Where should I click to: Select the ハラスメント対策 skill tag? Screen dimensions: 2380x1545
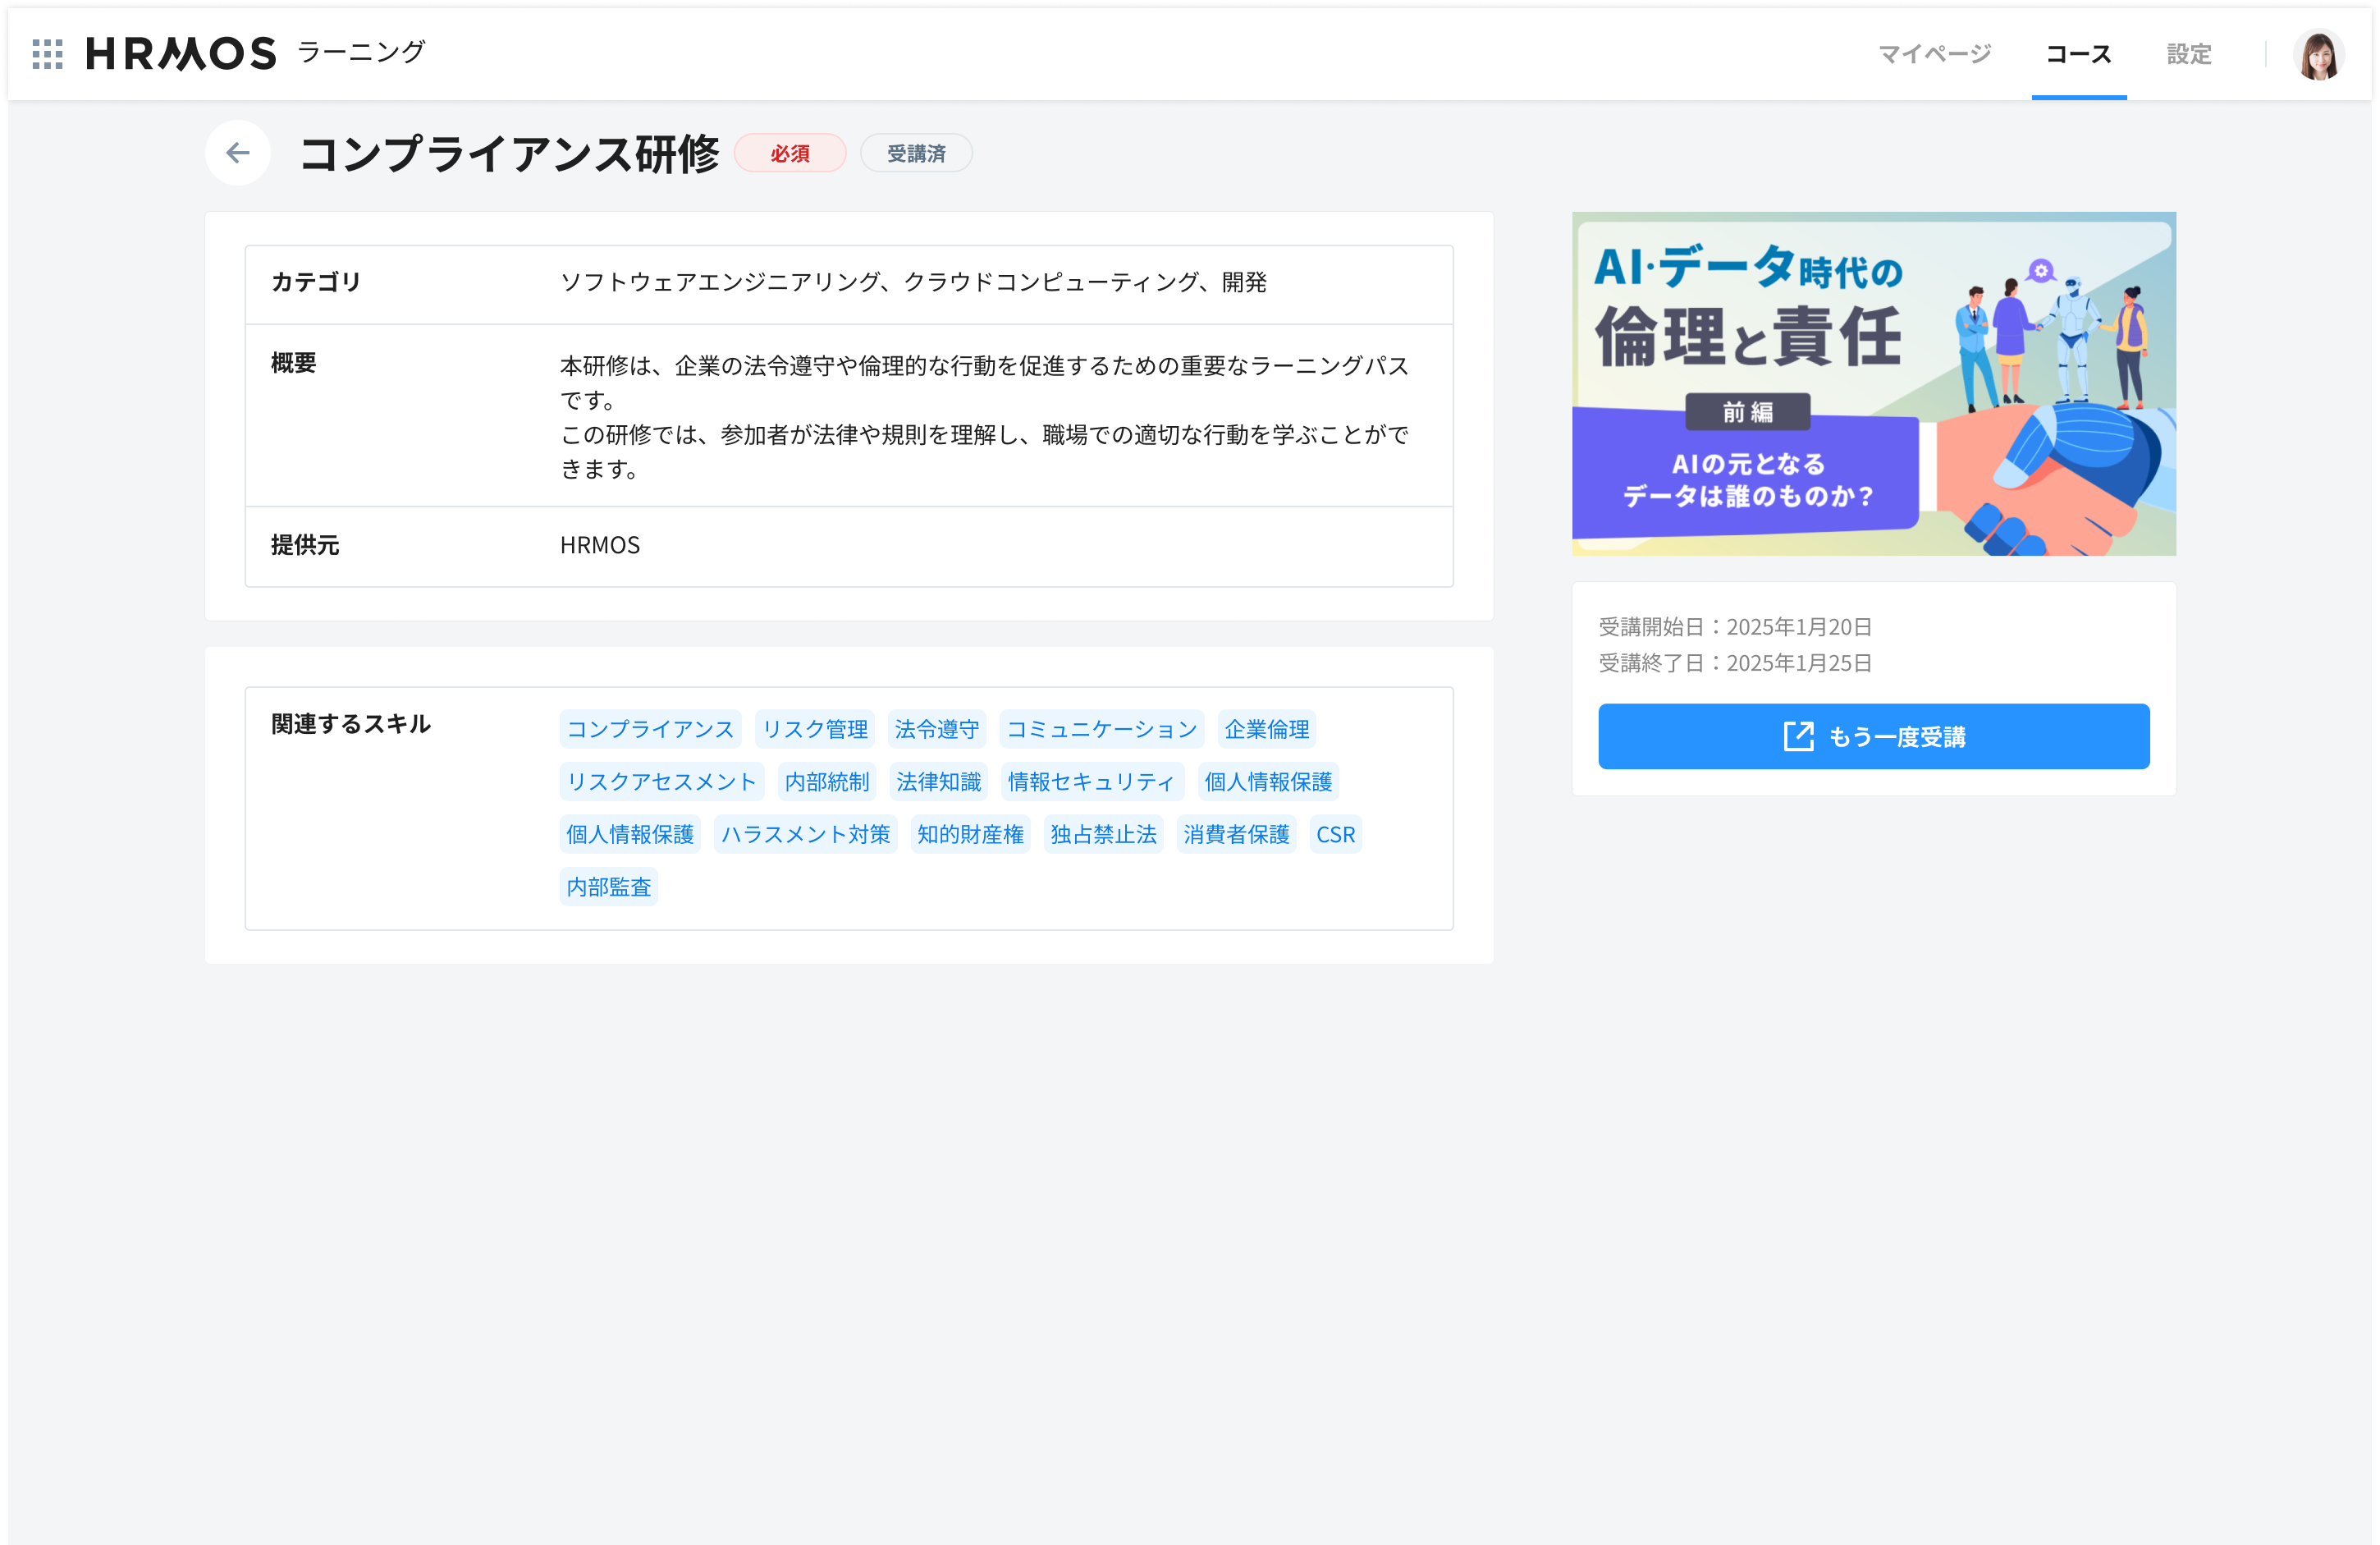(805, 835)
